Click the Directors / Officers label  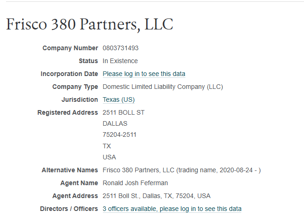coord(69,209)
